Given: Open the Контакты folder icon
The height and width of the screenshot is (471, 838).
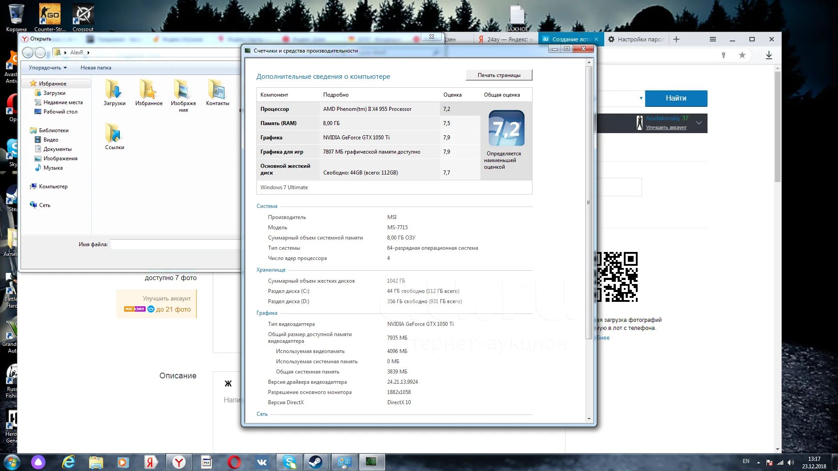Looking at the screenshot, I should (217, 92).
